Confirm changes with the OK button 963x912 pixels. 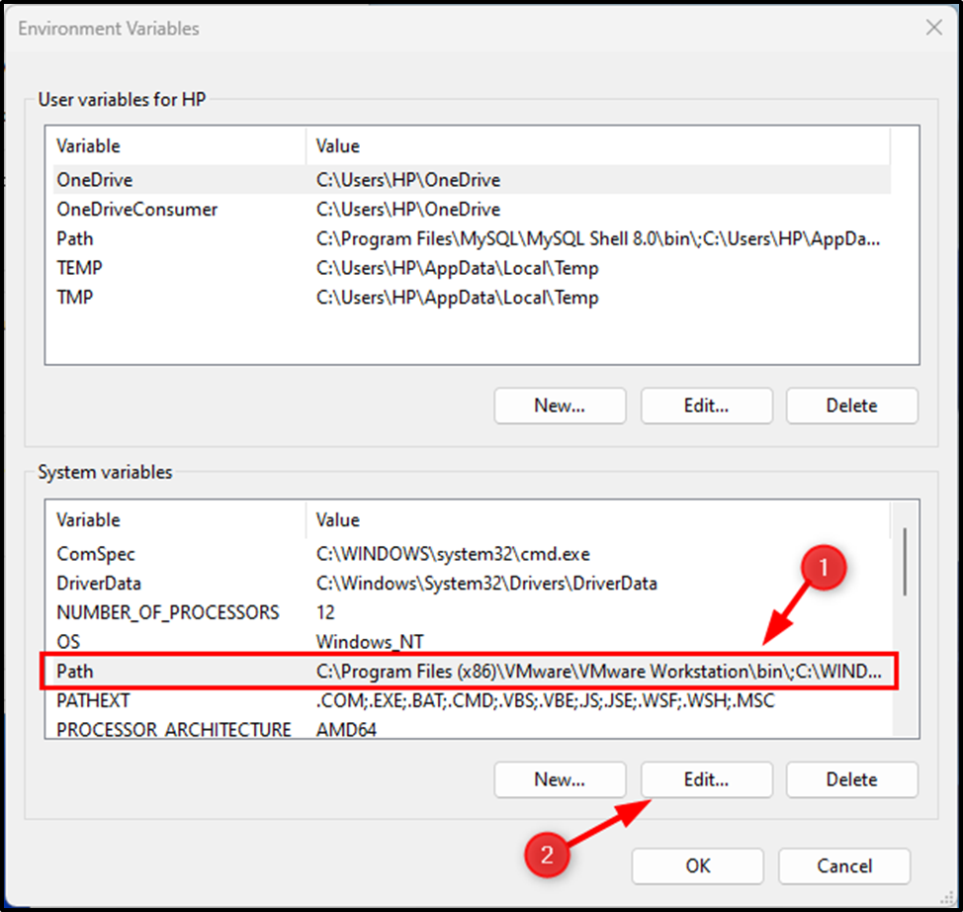coord(698,866)
